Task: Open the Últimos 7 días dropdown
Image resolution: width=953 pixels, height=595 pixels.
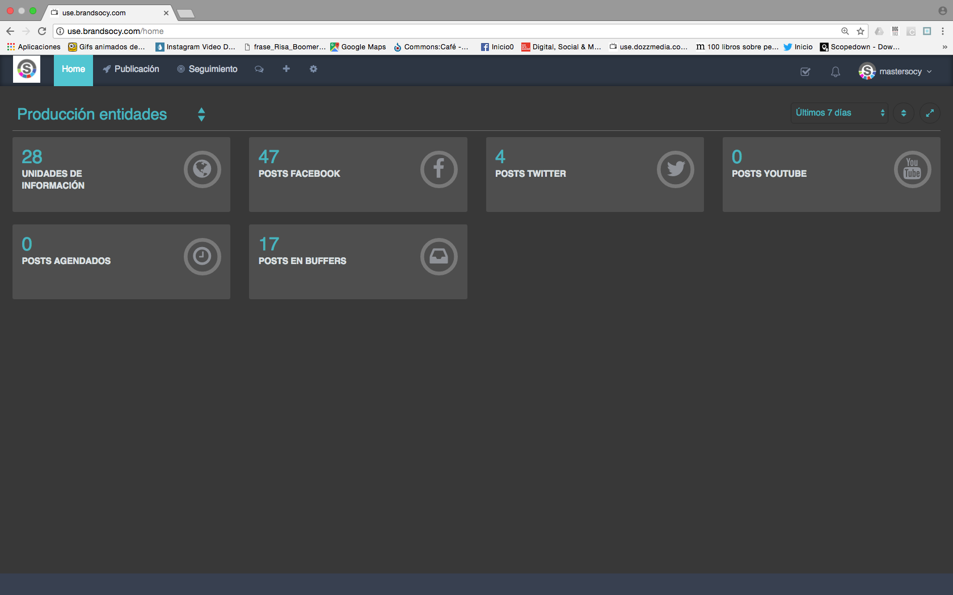Action: coord(839,113)
